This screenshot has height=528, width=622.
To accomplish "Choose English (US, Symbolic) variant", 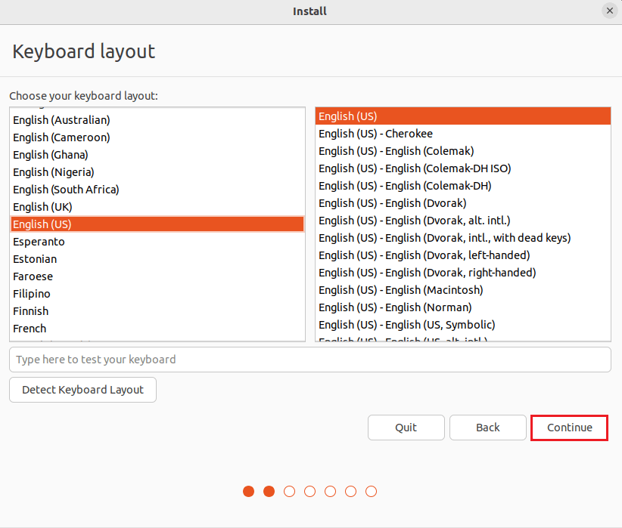I will point(406,325).
